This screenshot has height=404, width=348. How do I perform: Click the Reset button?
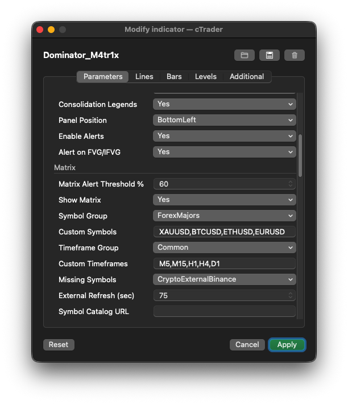(59, 345)
